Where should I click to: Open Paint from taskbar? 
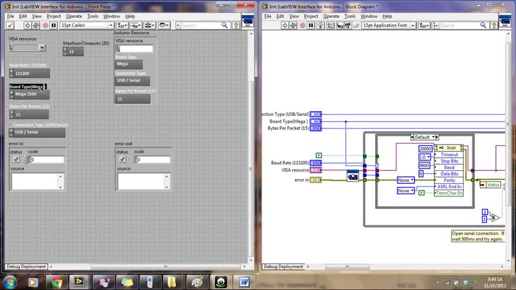click(197, 282)
